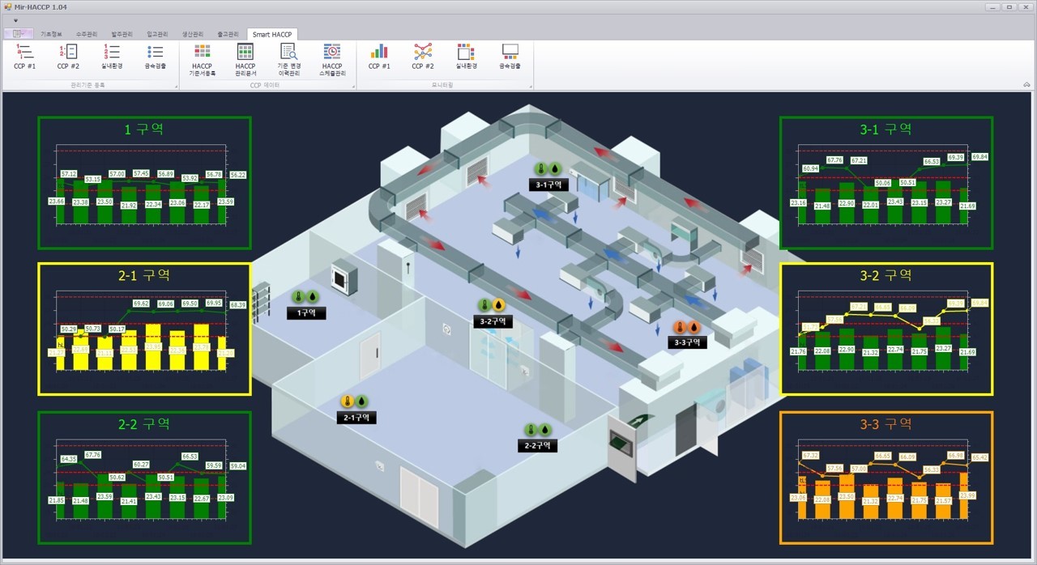This screenshot has width=1037, height=565.
Task: Switch to the 출고관리 tab
Action: (x=228, y=34)
